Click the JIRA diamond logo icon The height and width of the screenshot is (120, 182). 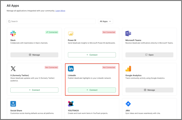[128, 104]
